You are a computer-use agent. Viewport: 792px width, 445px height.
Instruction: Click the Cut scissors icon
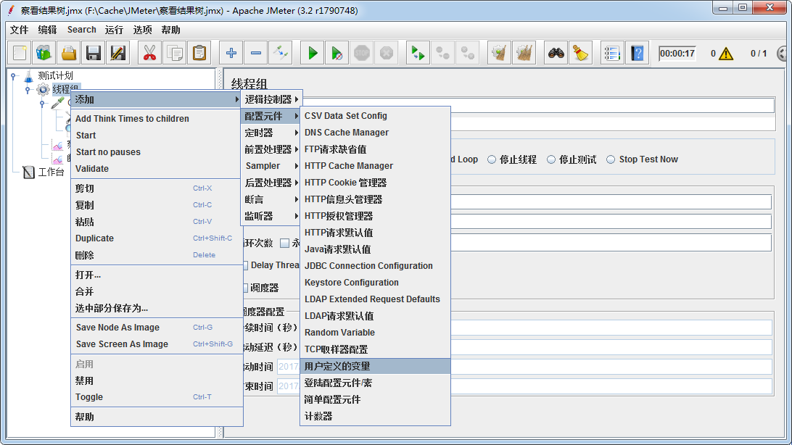(x=149, y=53)
